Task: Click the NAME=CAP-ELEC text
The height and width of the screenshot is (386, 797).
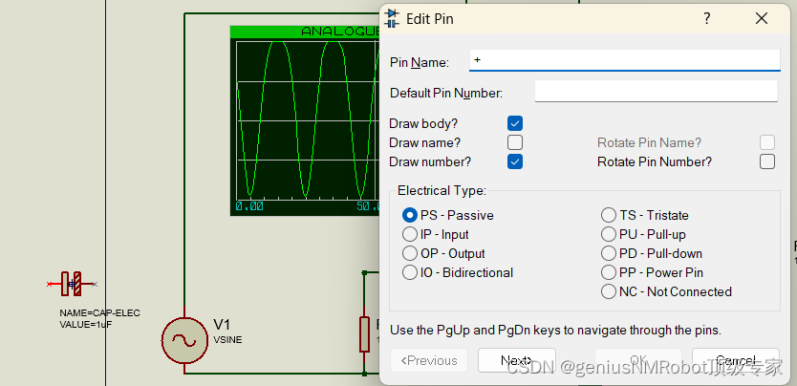Action: 99,312
